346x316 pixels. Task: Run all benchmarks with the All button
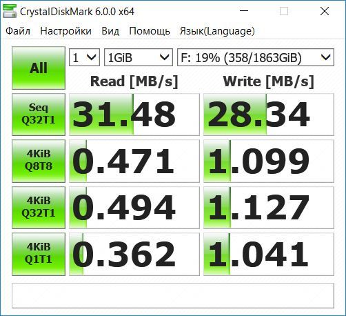click(x=39, y=68)
